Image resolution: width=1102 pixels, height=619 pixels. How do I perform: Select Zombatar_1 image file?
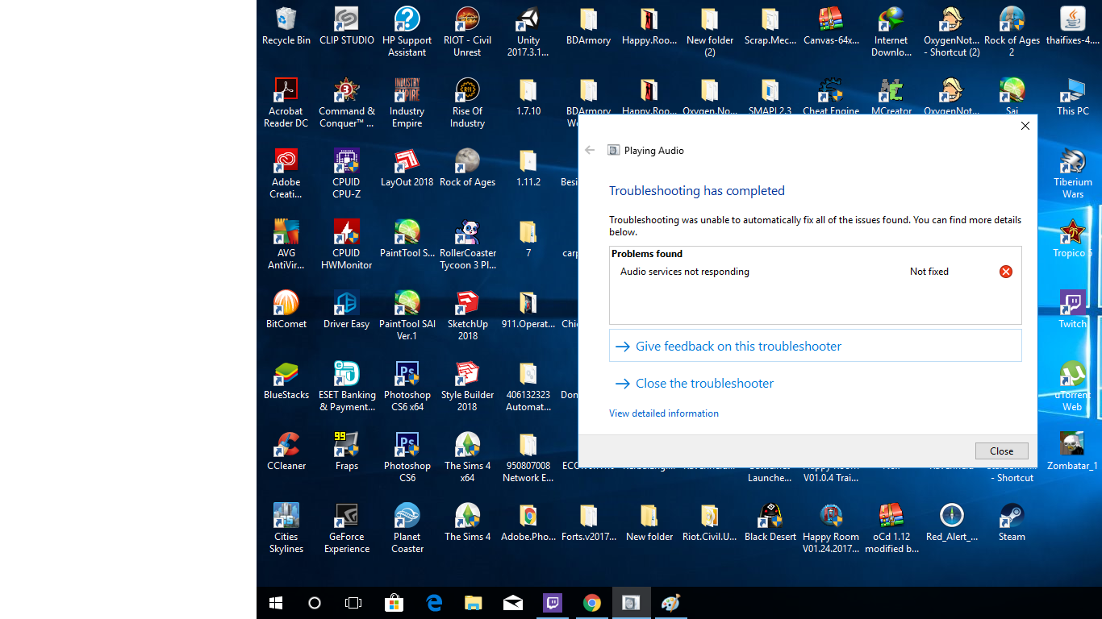(x=1072, y=451)
